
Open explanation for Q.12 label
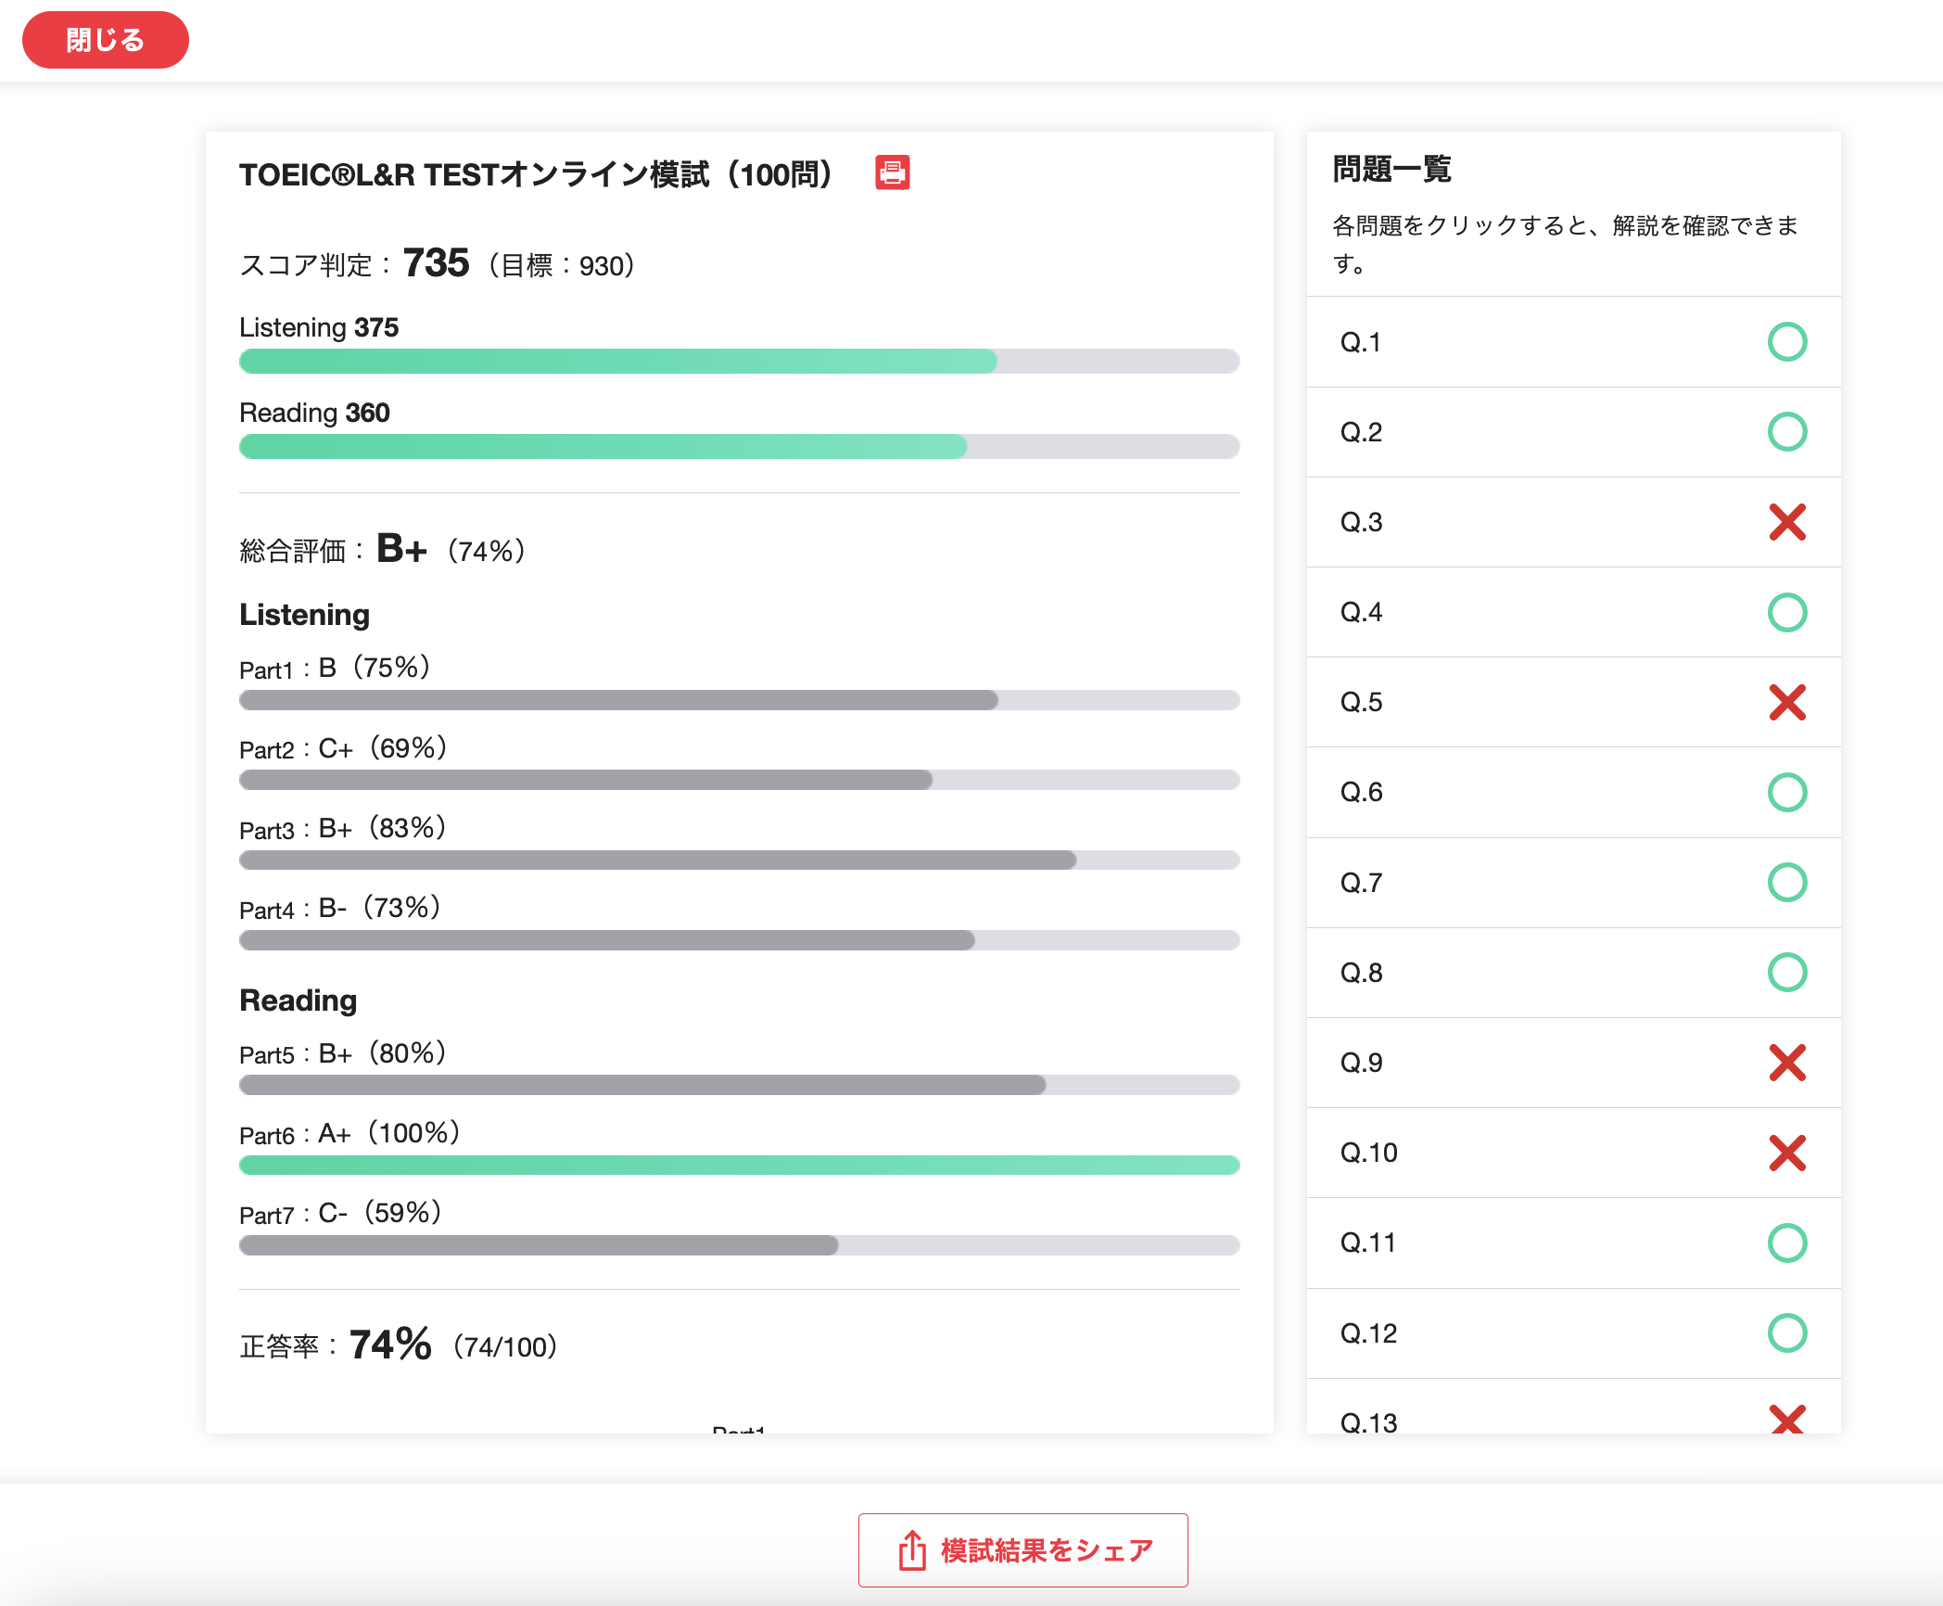[x=1368, y=1333]
